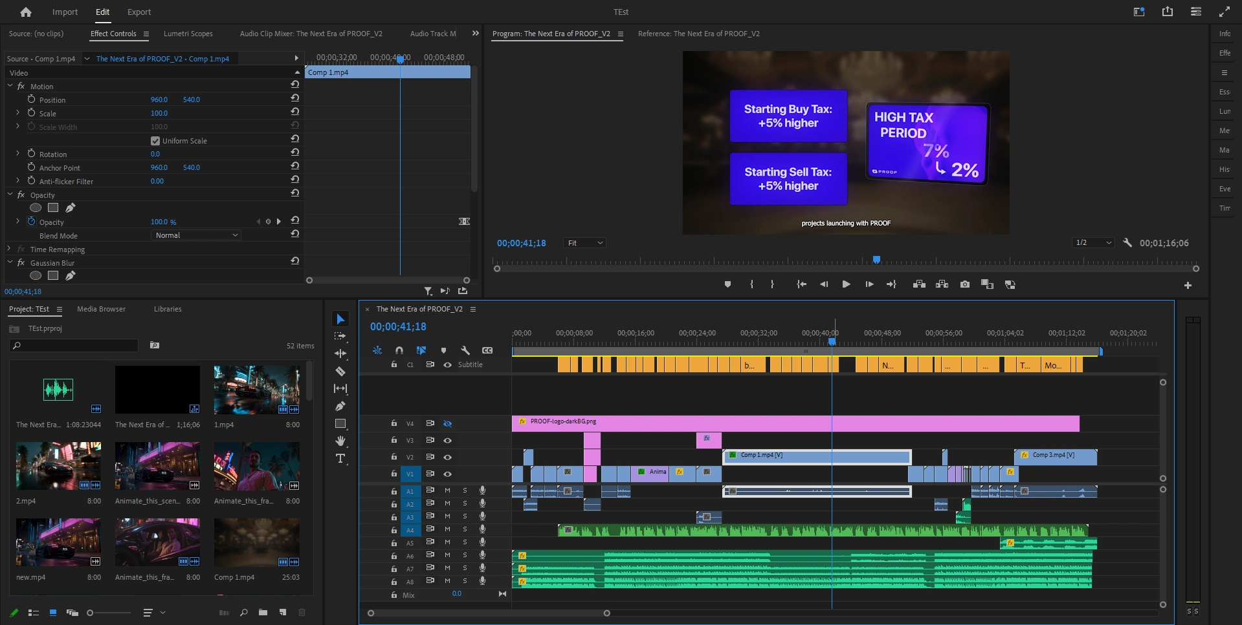Select the Type tool
The height and width of the screenshot is (625, 1242).
(x=340, y=458)
